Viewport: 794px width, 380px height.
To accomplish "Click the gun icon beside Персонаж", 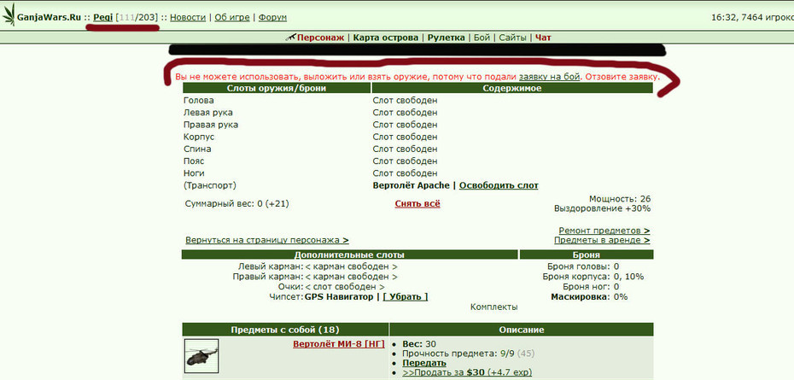I will click(290, 37).
